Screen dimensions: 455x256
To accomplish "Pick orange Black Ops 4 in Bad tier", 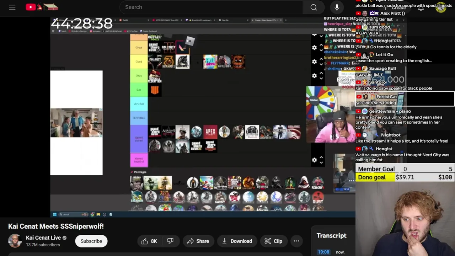I will pos(154,90).
